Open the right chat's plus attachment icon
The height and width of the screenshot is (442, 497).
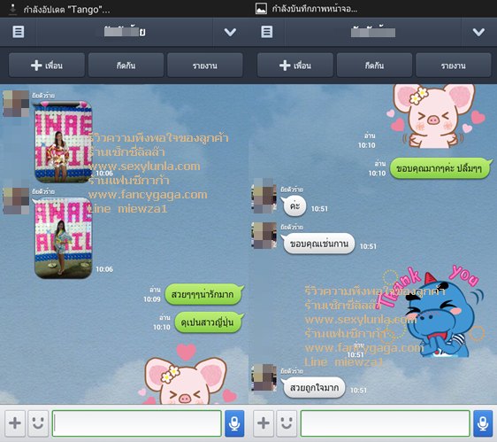(264, 423)
